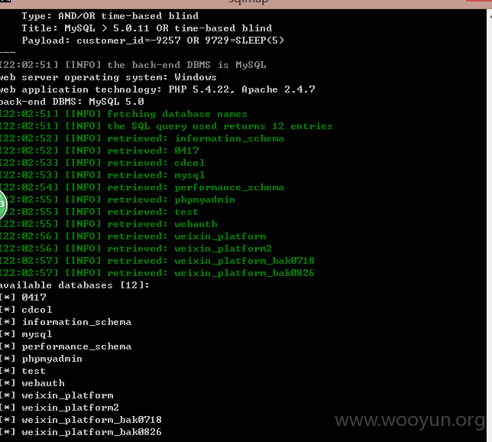
Task: Click the 'retrieved: cdcol' log entry
Action: pyautogui.click(x=102, y=163)
